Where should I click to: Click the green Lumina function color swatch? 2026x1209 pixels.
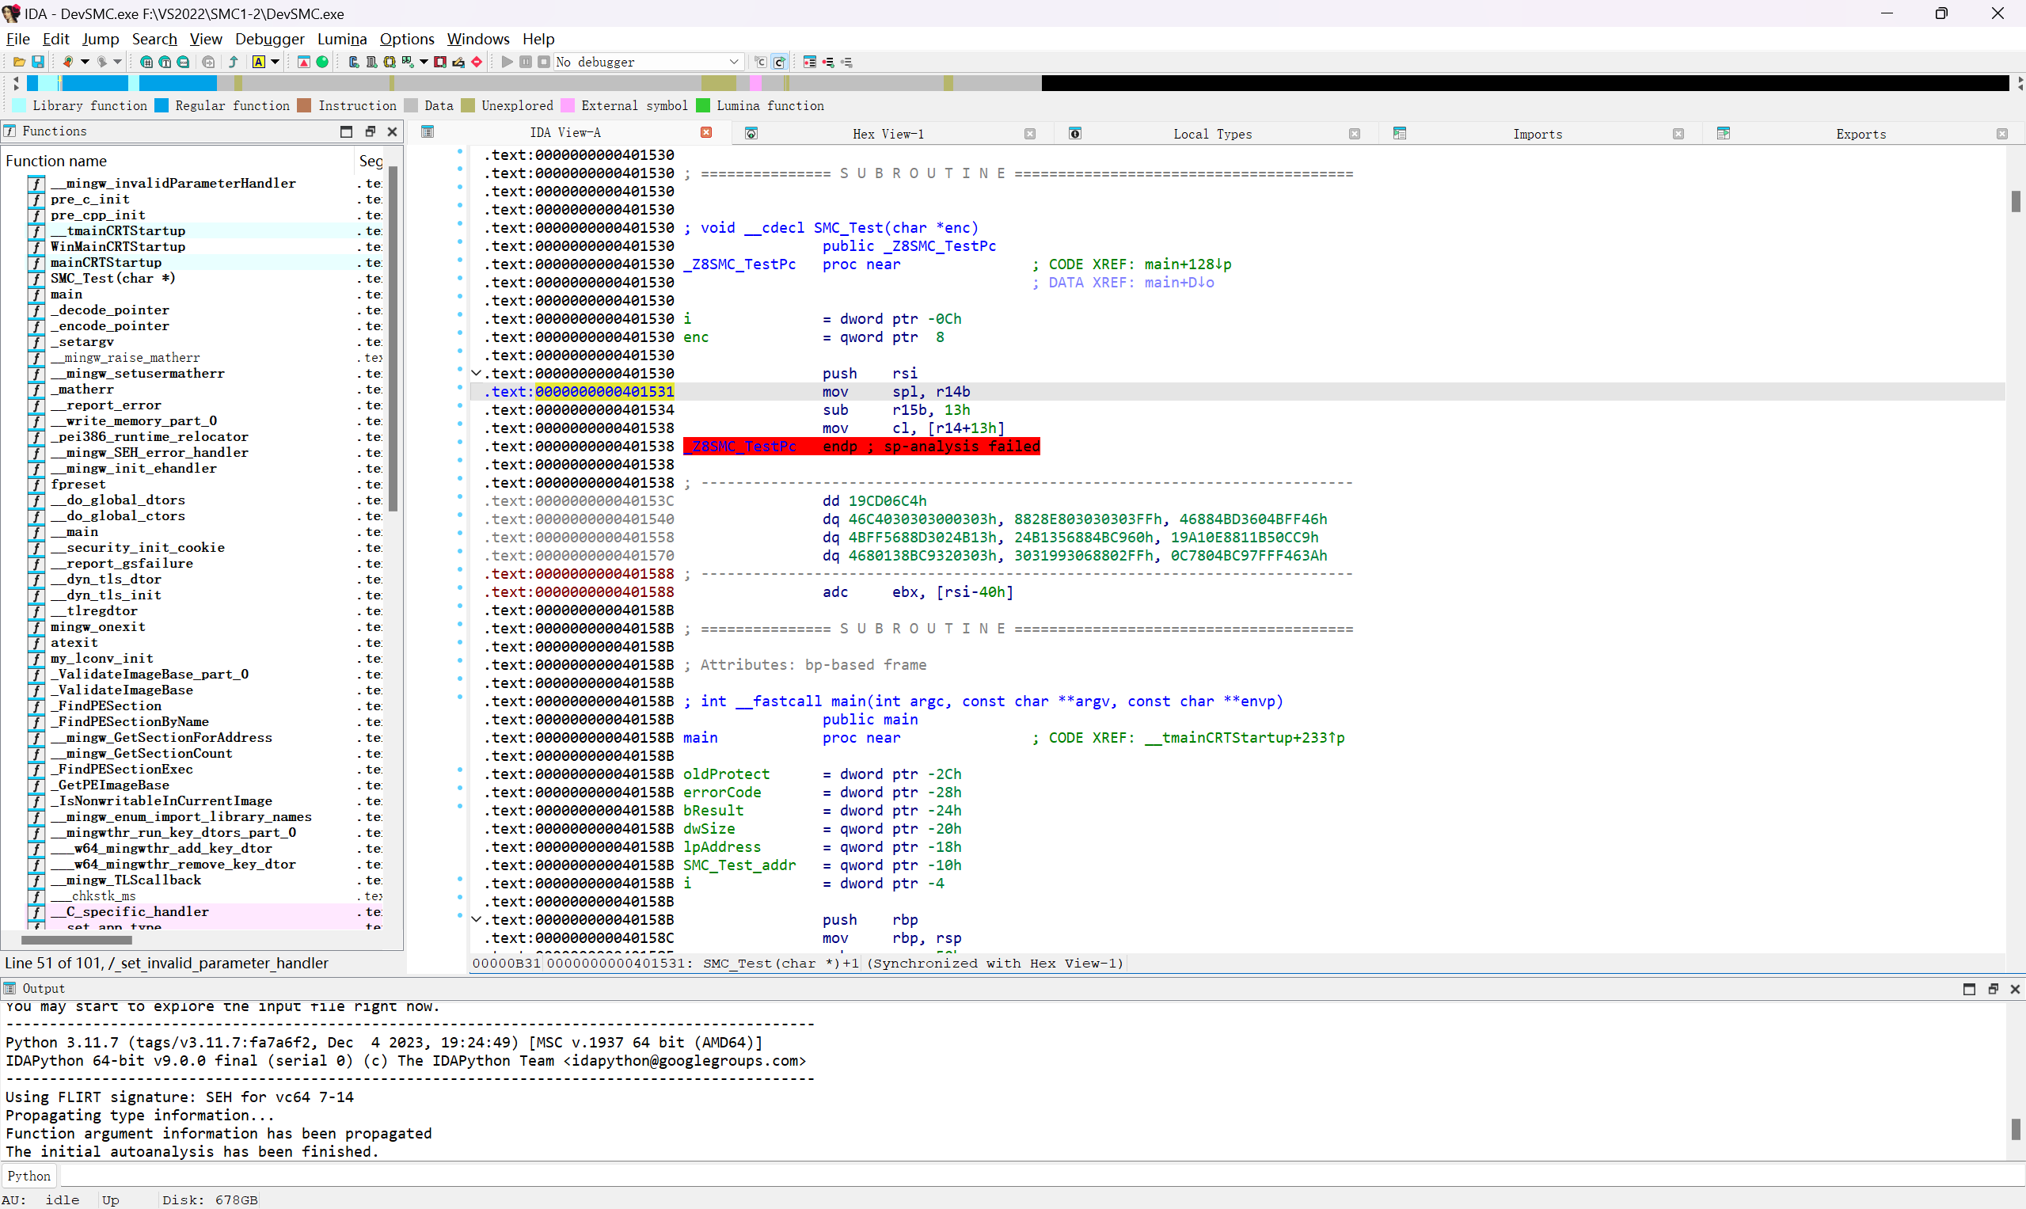tap(702, 105)
